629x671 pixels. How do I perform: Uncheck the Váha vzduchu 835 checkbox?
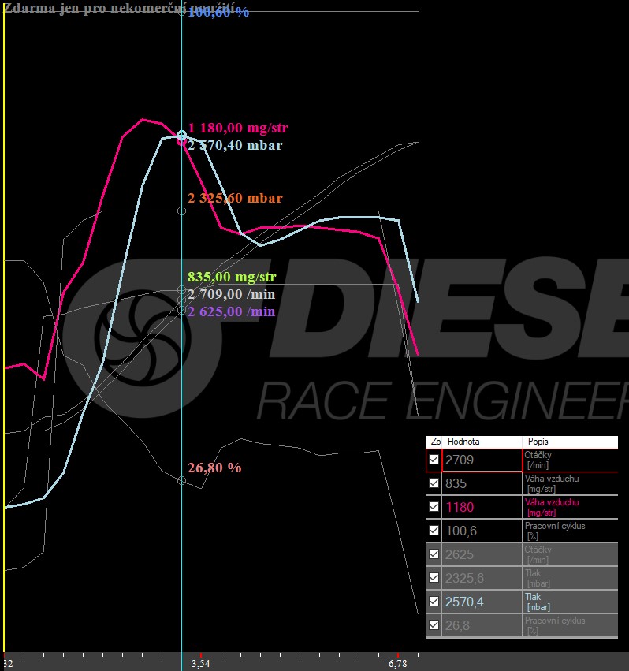click(x=434, y=483)
